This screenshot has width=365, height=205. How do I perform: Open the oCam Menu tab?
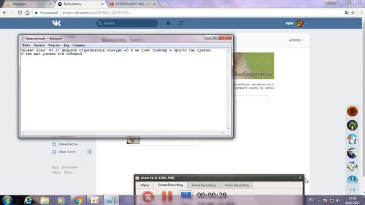[x=144, y=185]
